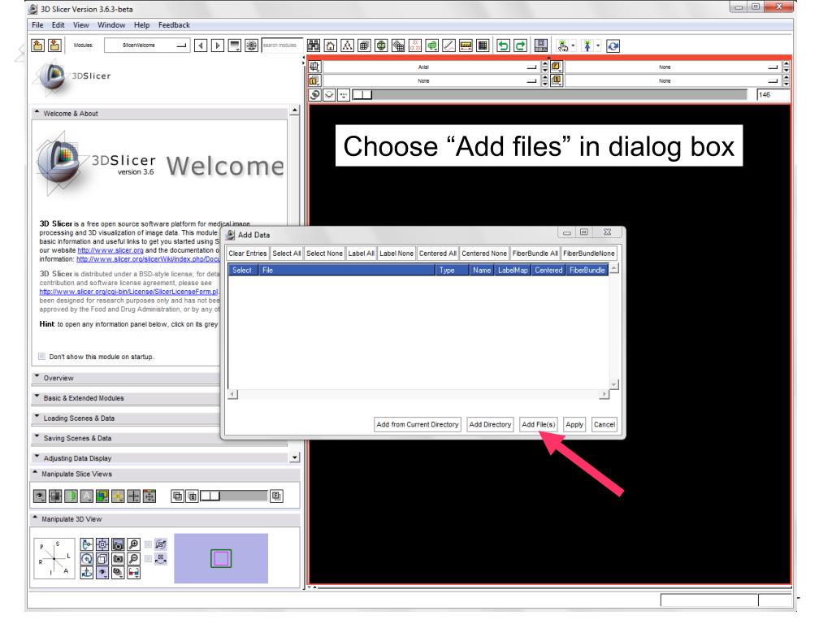This screenshot has height=624, width=832.
Task: Go to next module with right arrow
Action: (218, 45)
